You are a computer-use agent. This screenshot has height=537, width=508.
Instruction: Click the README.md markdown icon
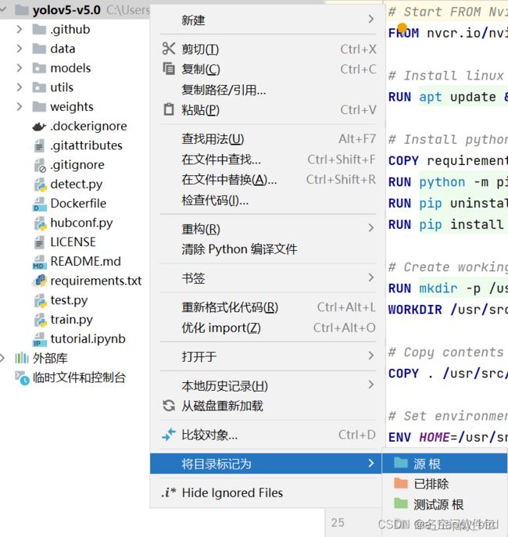pos(39,262)
